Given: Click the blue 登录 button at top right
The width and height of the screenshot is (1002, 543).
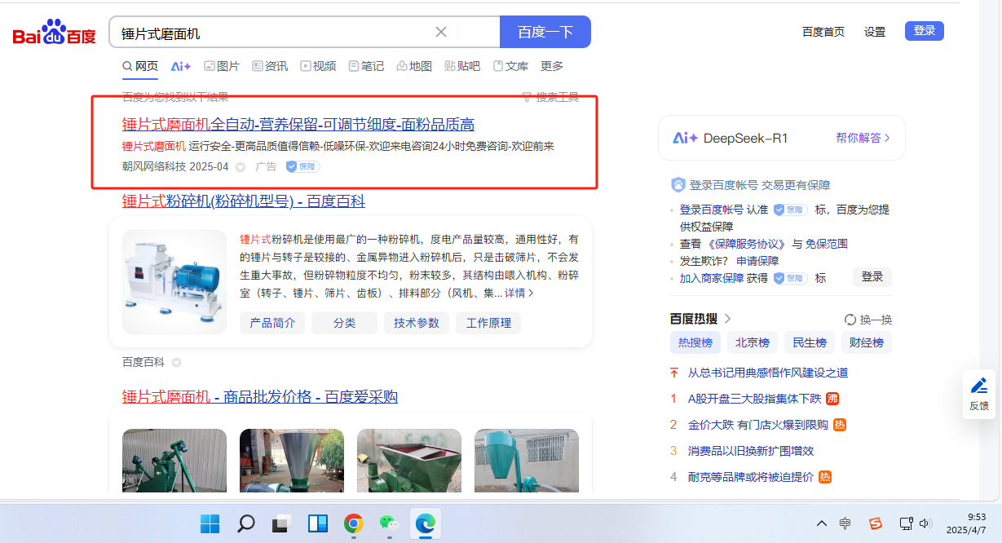Looking at the screenshot, I should (924, 31).
